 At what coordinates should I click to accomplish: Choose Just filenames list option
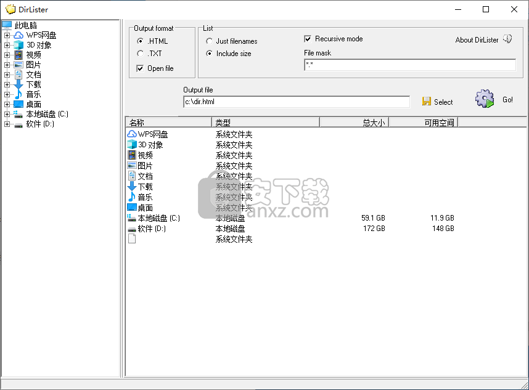click(x=209, y=41)
